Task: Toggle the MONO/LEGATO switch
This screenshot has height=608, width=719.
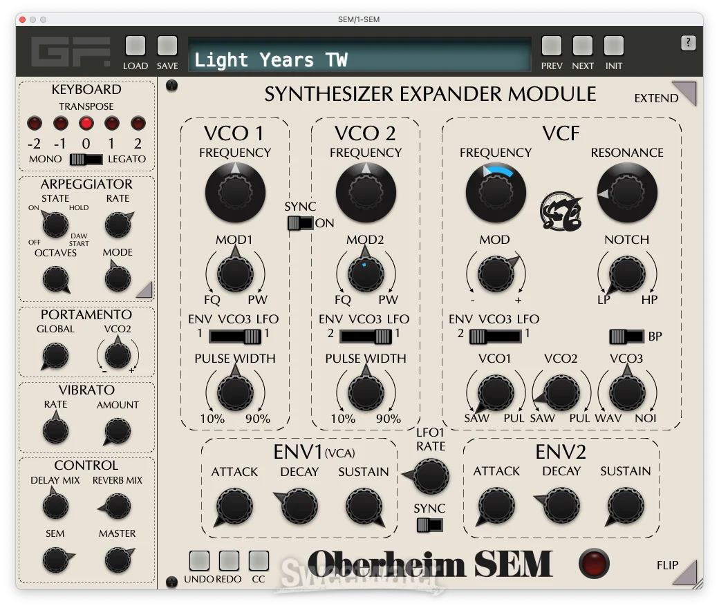Action: point(86,160)
